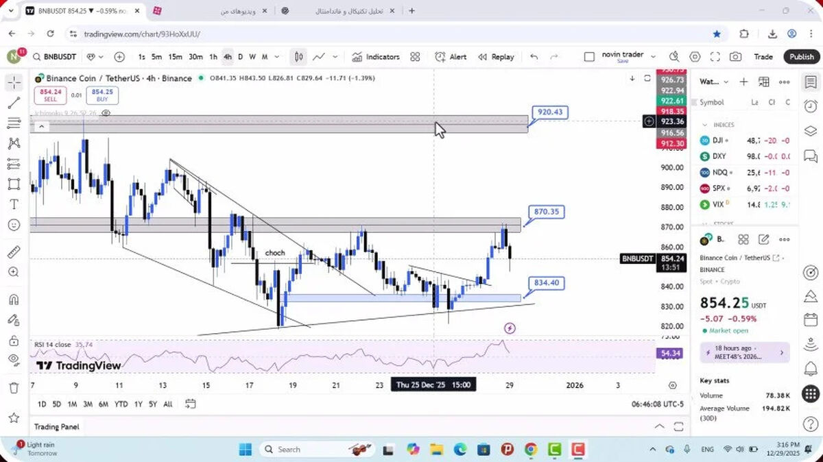Open the layout setup square icon
823x462 pixels.
pyautogui.click(x=589, y=57)
